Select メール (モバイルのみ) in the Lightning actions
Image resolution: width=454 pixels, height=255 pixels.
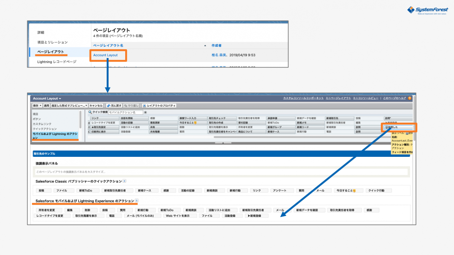click(x=143, y=215)
